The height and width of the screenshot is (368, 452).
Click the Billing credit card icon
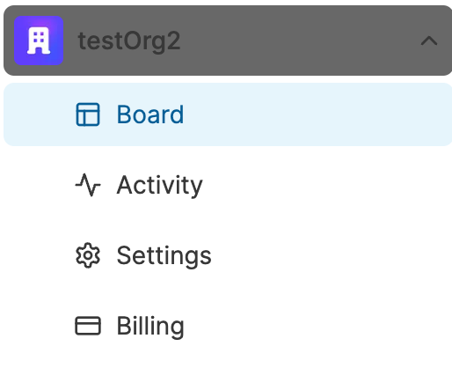88,326
